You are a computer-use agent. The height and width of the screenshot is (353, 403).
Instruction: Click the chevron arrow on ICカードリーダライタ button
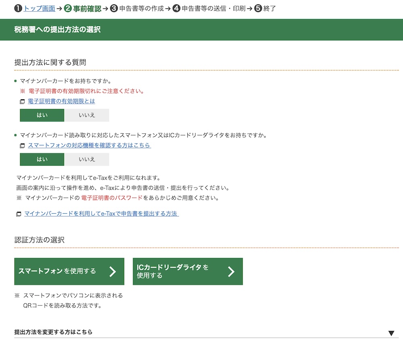pos(231,271)
